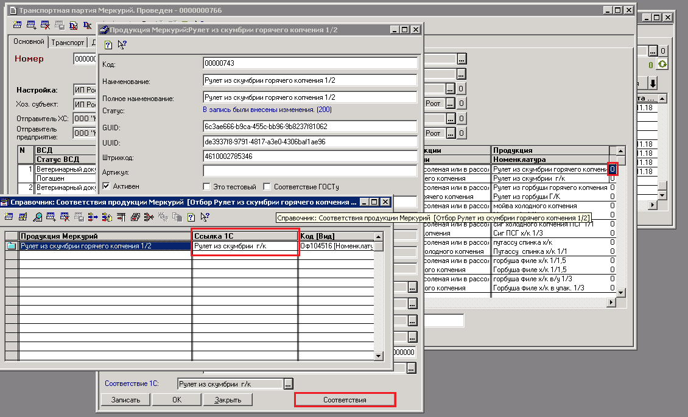The height and width of the screenshot is (417, 688).
Task: Click the pointer help icon in Справочник toolbar
Action: (x=205, y=217)
